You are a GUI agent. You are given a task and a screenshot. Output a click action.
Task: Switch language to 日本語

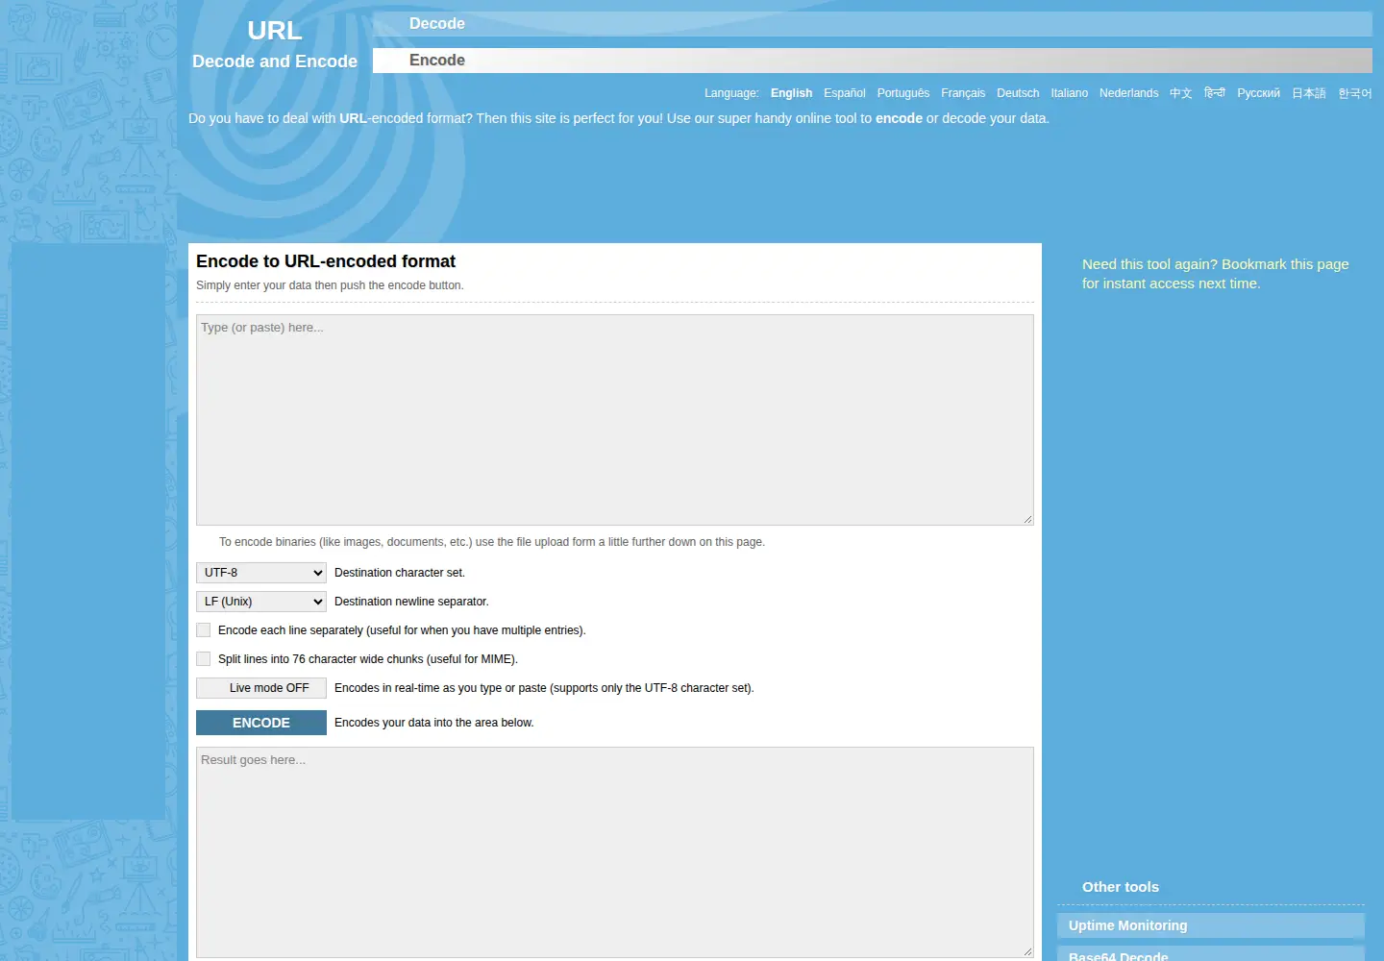click(x=1308, y=93)
